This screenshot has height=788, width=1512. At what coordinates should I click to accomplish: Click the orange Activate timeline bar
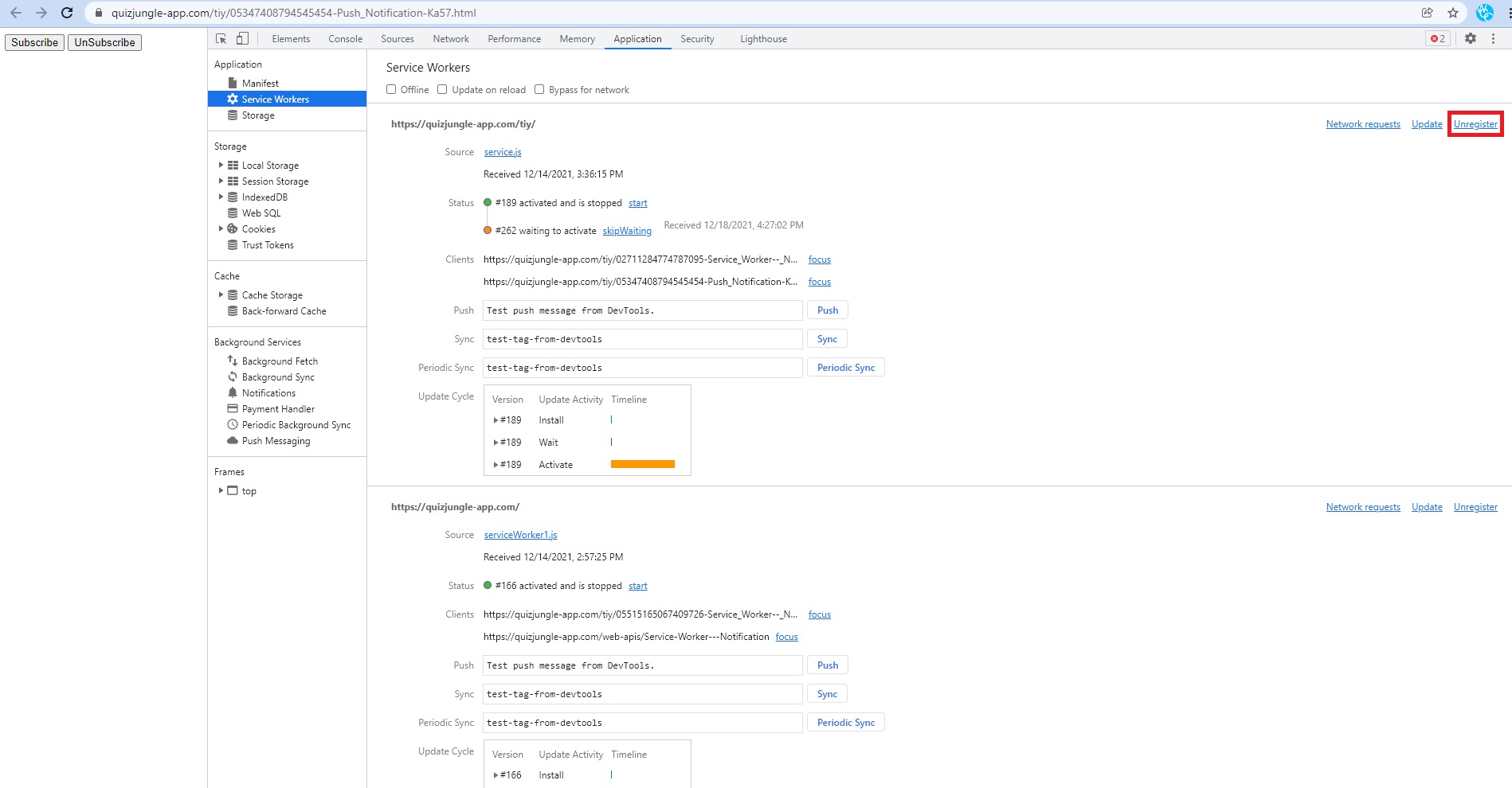pyautogui.click(x=642, y=464)
